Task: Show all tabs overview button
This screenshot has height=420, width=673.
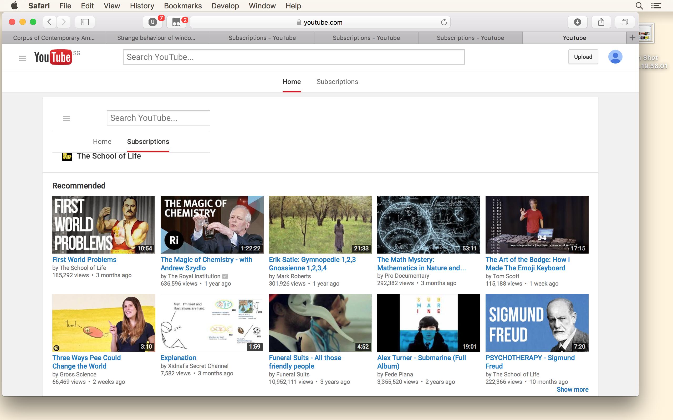Action: click(625, 22)
